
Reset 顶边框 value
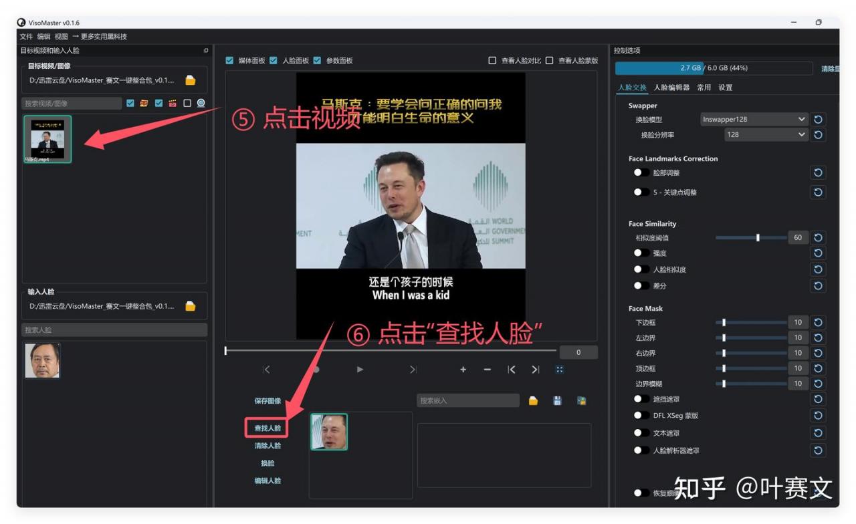pyautogui.click(x=818, y=368)
